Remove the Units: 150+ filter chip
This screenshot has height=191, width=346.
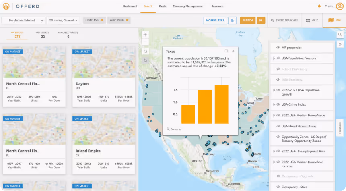point(102,20)
